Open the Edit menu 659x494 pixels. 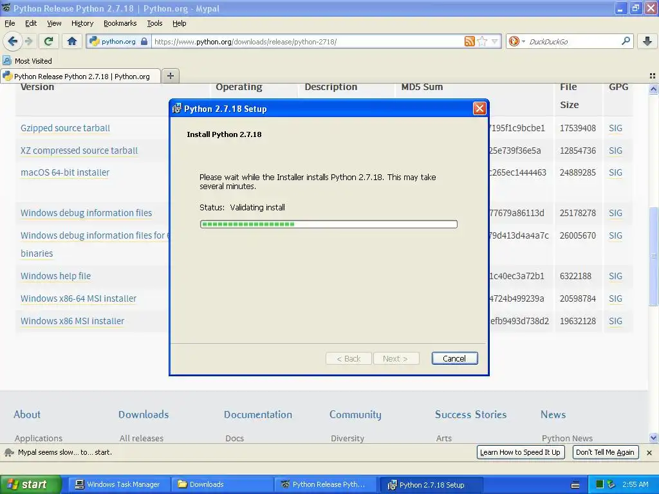click(31, 24)
